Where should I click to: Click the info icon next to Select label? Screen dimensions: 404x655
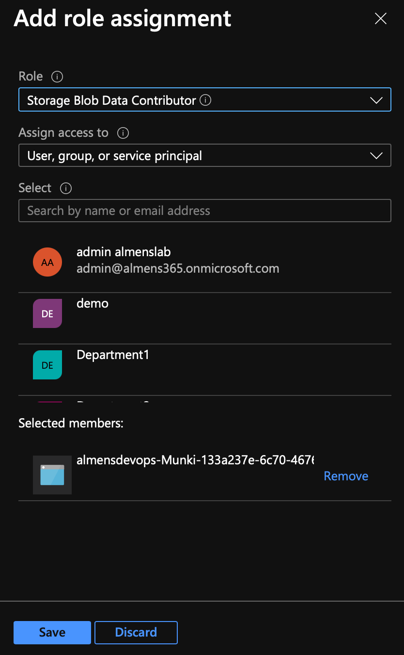(65, 188)
